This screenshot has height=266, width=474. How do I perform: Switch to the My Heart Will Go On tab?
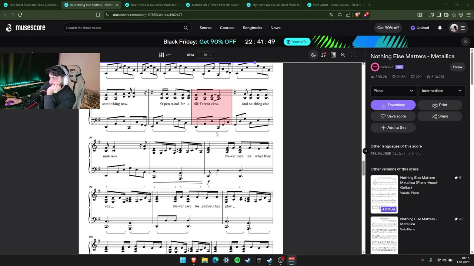click(x=274, y=5)
